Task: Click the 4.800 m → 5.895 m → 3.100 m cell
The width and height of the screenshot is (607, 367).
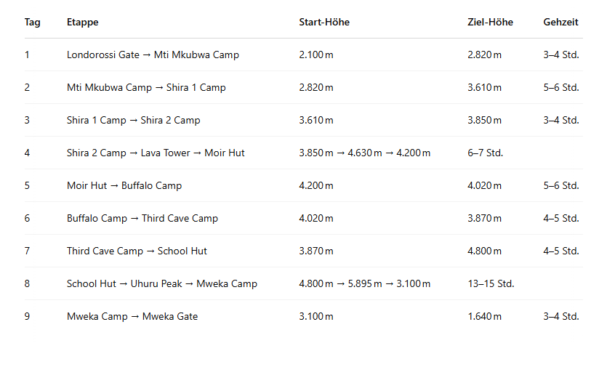Action: pos(364,284)
